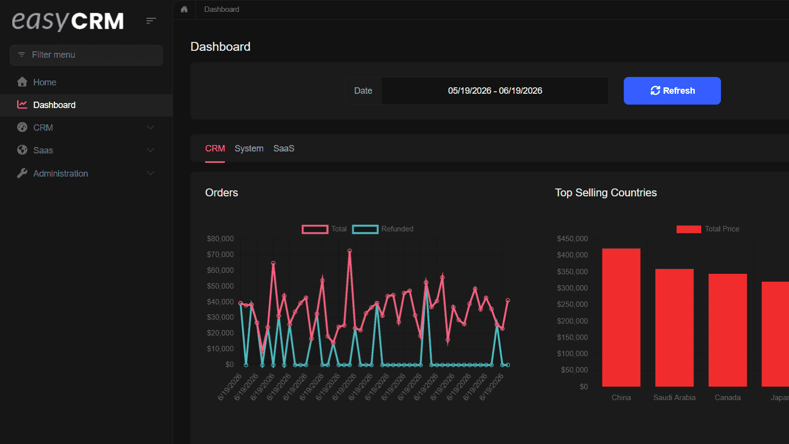Click the Canada bar in the chart
Image resolution: width=789 pixels, height=444 pixels.
click(x=728, y=330)
